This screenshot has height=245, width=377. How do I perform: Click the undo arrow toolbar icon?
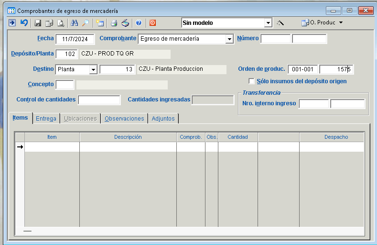(24, 22)
